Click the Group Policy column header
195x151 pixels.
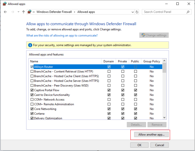[152, 61]
